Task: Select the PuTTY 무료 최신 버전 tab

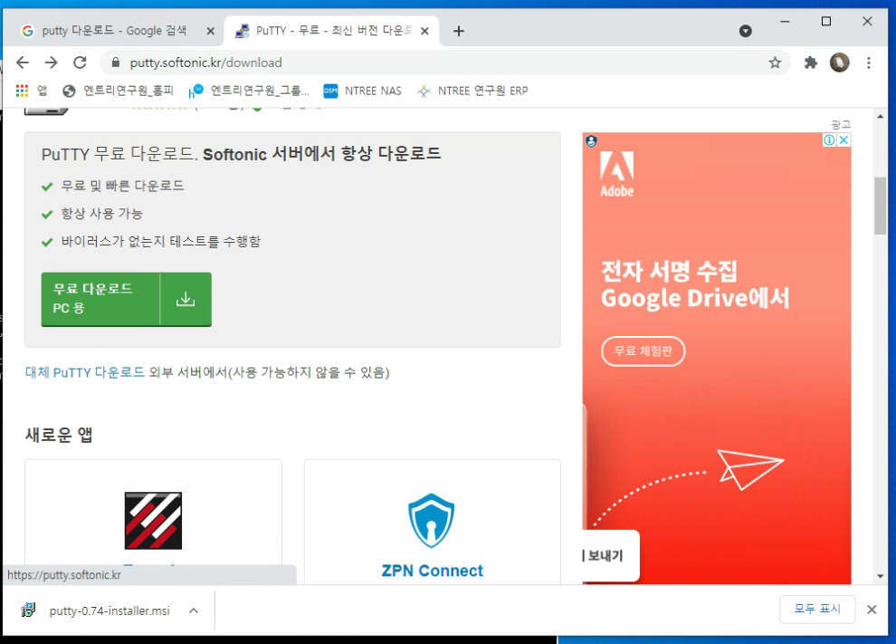Action: [331, 31]
